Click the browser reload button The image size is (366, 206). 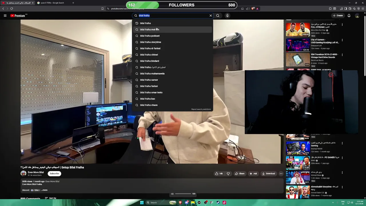12,9
